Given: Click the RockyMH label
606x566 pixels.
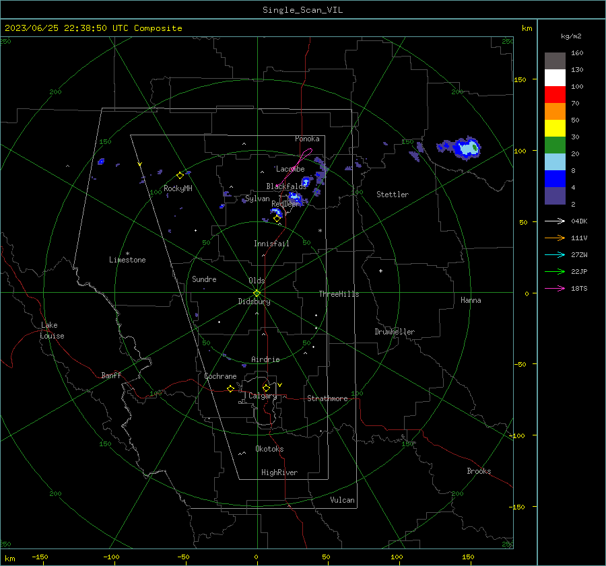Looking at the screenshot, I should click(x=178, y=188).
